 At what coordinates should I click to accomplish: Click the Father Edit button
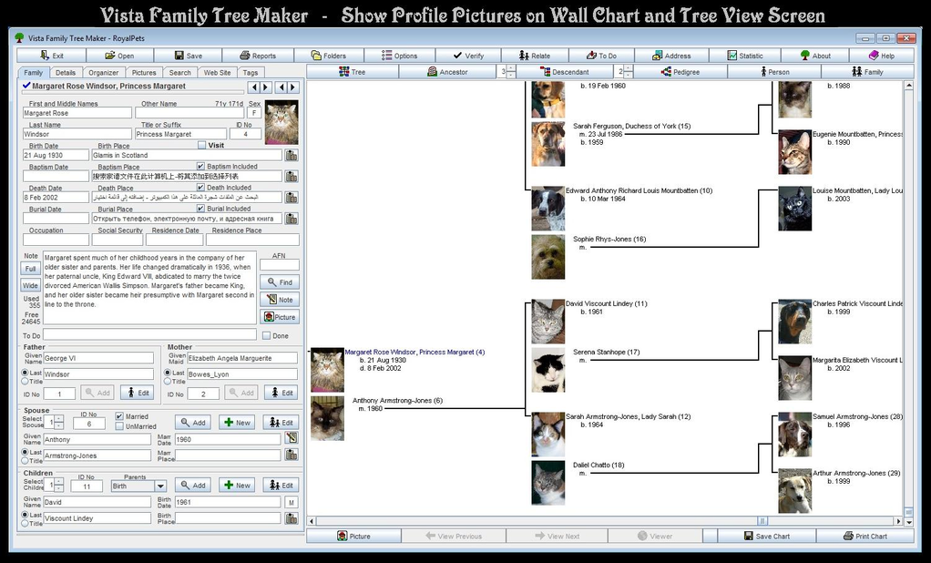138,392
